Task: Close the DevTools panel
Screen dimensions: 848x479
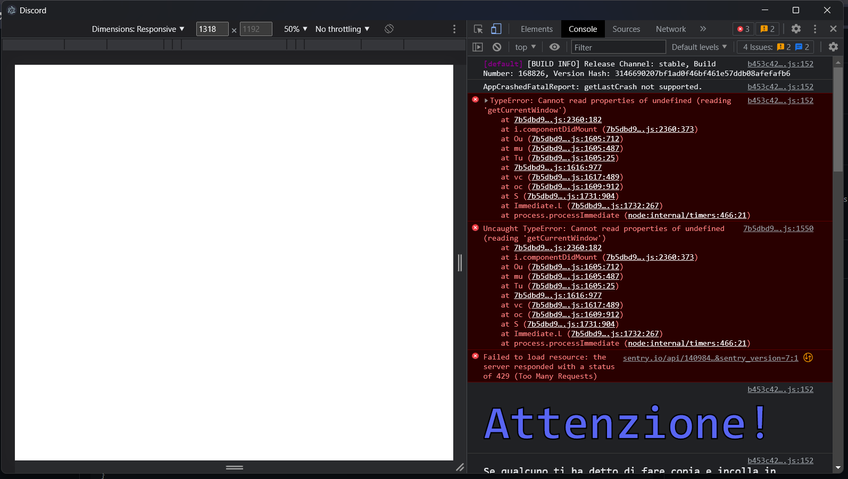Action: pyautogui.click(x=833, y=29)
